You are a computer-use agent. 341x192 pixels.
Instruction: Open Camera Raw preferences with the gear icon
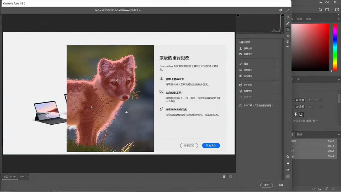280,10
